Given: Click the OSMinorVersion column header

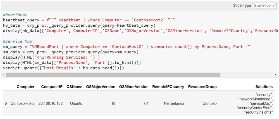Looking at the screenshot, I should 134,87.
